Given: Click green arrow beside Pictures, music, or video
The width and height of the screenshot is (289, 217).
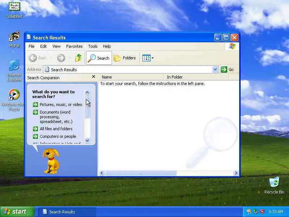Looking at the screenshot, I should [x=35, y=105].
